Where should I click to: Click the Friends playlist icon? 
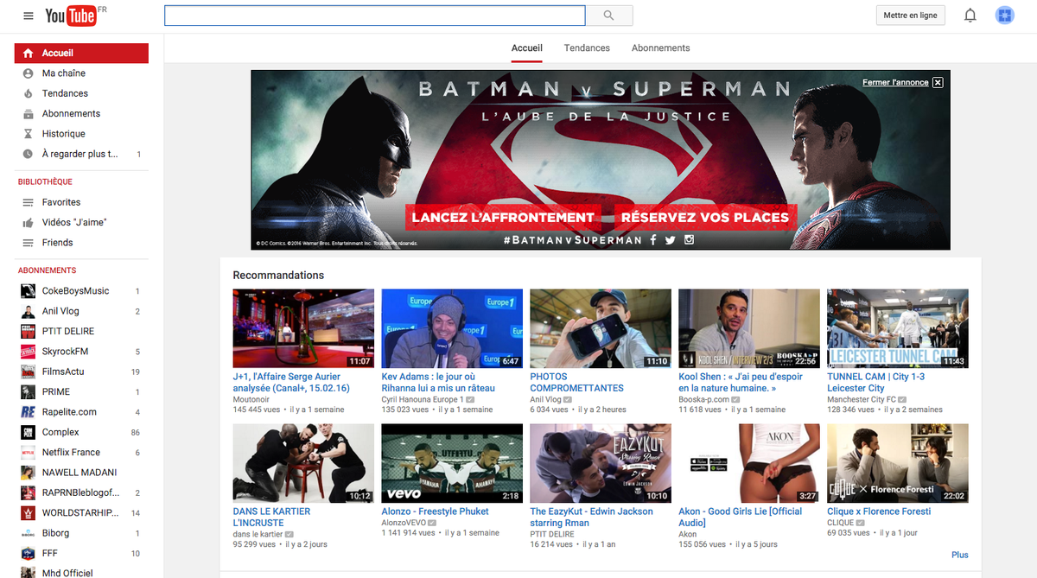pyautogui.click(x=28, y=243)
